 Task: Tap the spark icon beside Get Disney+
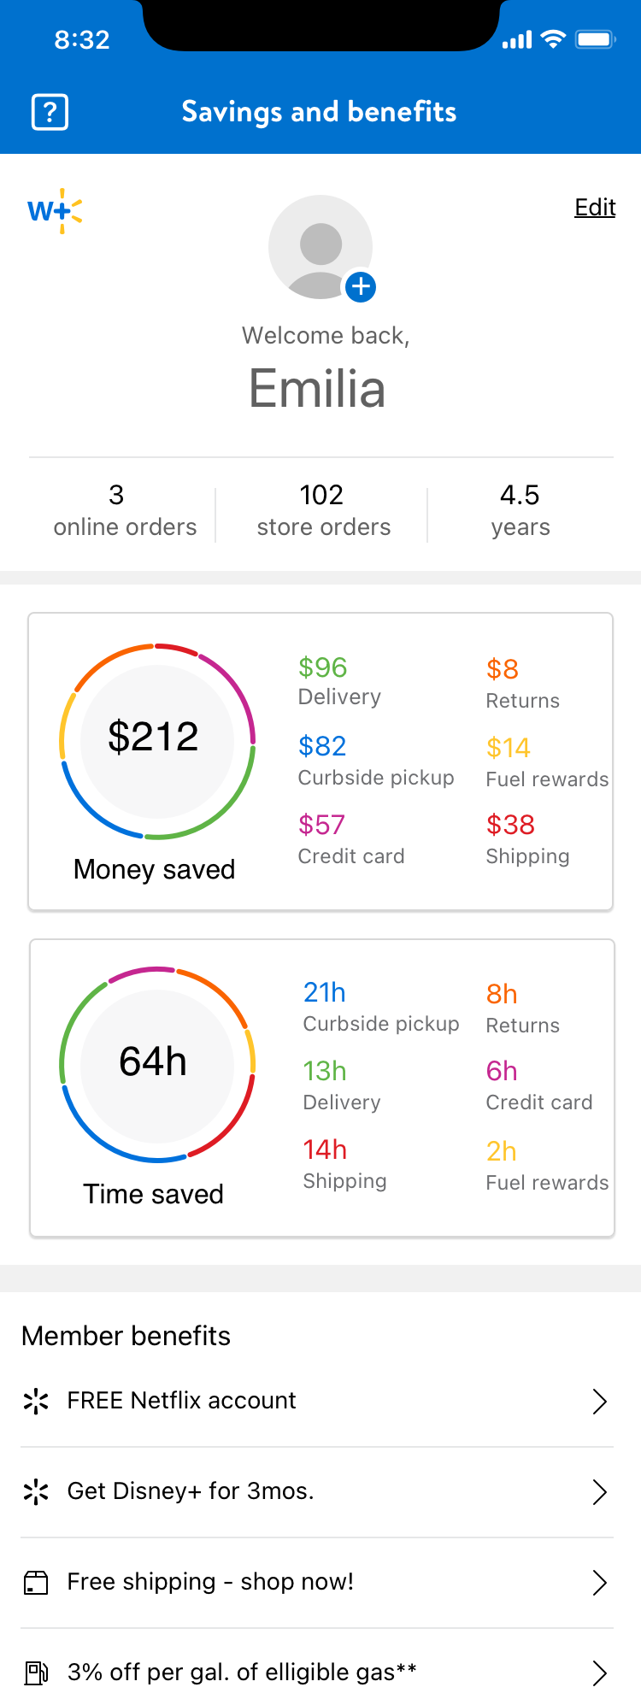point(36,1491)
